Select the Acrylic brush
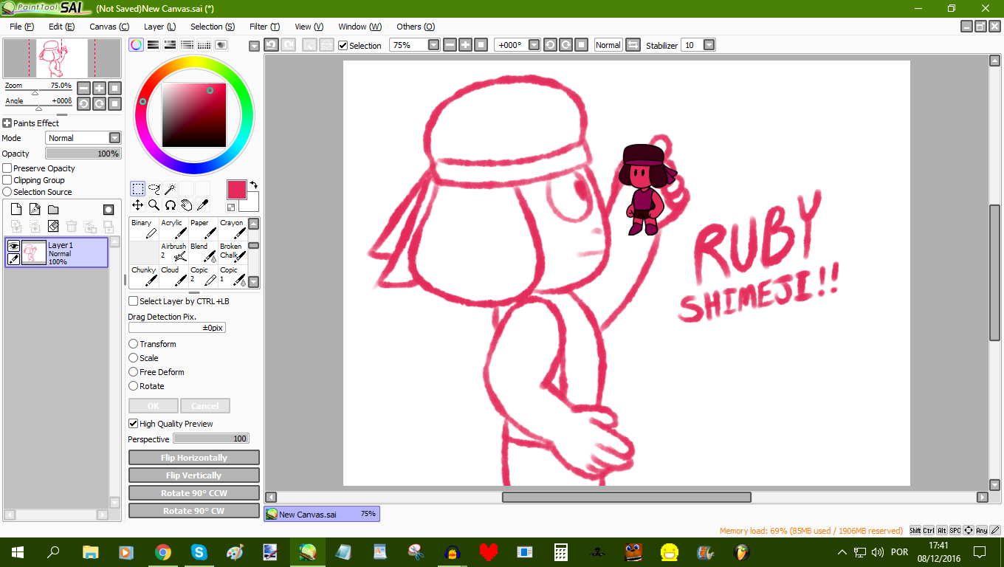The image size is (1004, 567). 173,229
